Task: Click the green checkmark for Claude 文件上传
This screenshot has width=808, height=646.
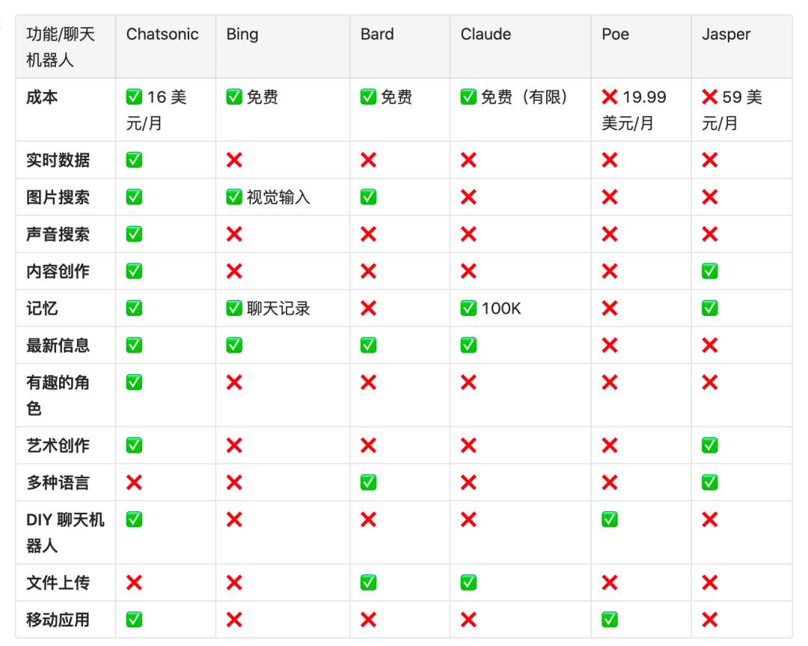Action: 468,582
